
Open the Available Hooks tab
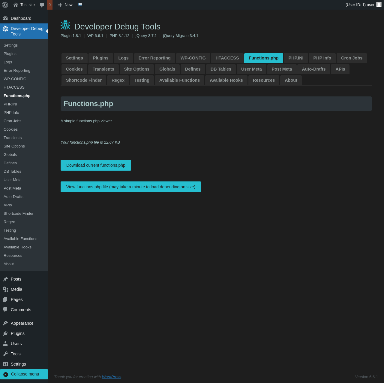pos(226,80)
